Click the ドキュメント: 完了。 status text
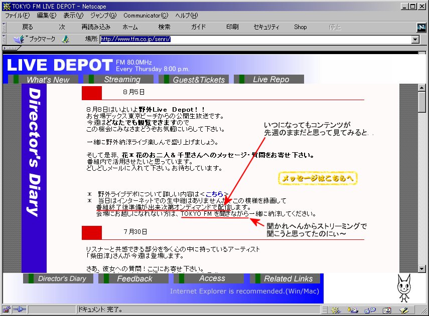This screenshot has height=316, width=429. click(x=100, y=309)
